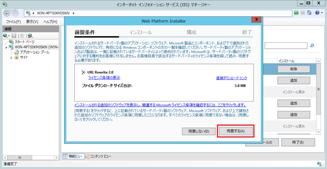Click the magnifier search icon in IIS Manager

(312, 45)
